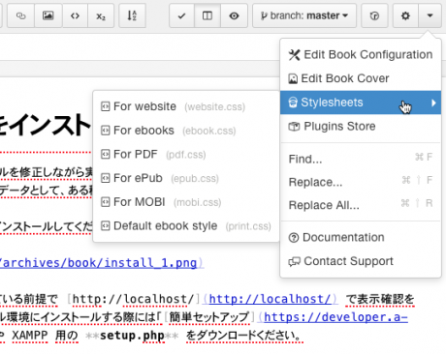Open the For MOBI stylesheet (mobi.css)
This screenshot has height=354, width=446.
click(x=186, y=202)
